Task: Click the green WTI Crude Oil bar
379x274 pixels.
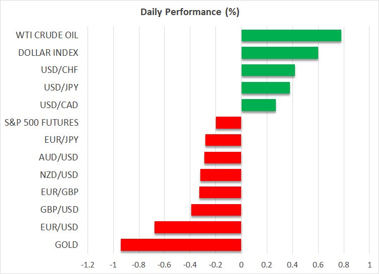Action: coord(291,36)
